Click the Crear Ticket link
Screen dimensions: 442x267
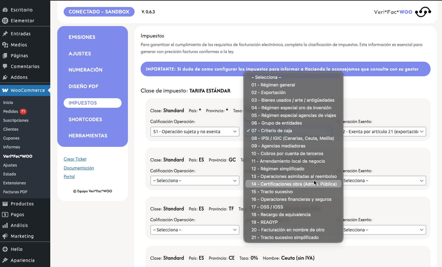[75, 159]
